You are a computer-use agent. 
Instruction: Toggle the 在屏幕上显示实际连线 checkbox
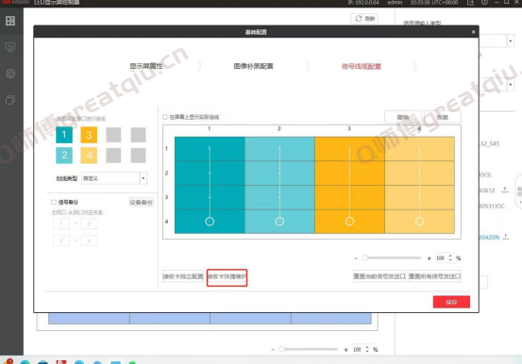165,117
